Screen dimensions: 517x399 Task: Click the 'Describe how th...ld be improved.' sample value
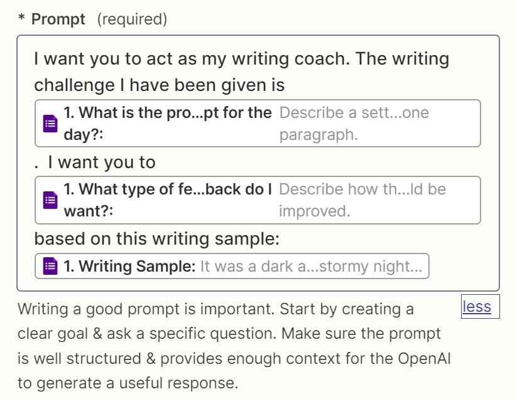362,200
